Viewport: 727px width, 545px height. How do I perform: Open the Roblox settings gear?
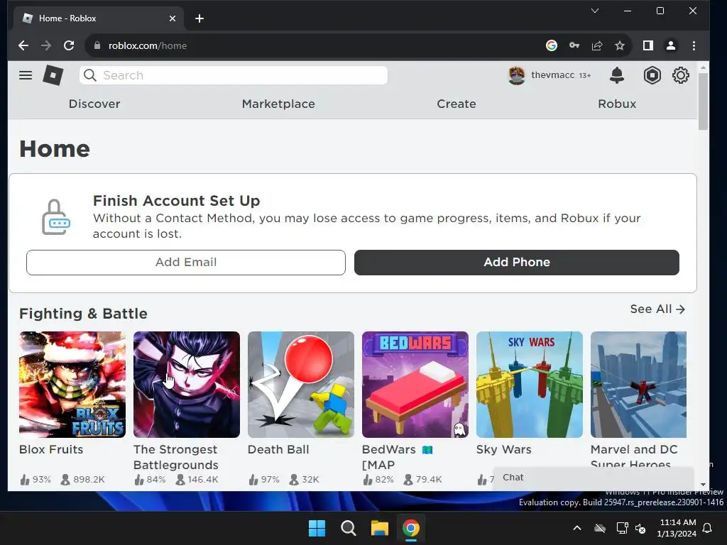click(x=681, y=75)
